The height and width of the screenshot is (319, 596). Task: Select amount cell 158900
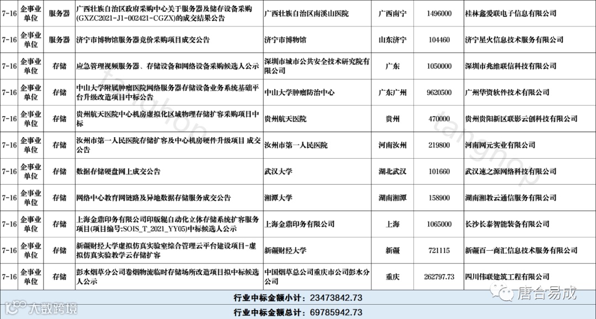[439, 198]
